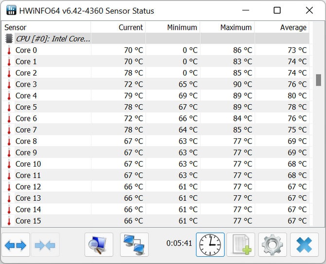Screen dimensions: 326x264
Task: Select the Core 15 sensor label
Action: point(28,221)
